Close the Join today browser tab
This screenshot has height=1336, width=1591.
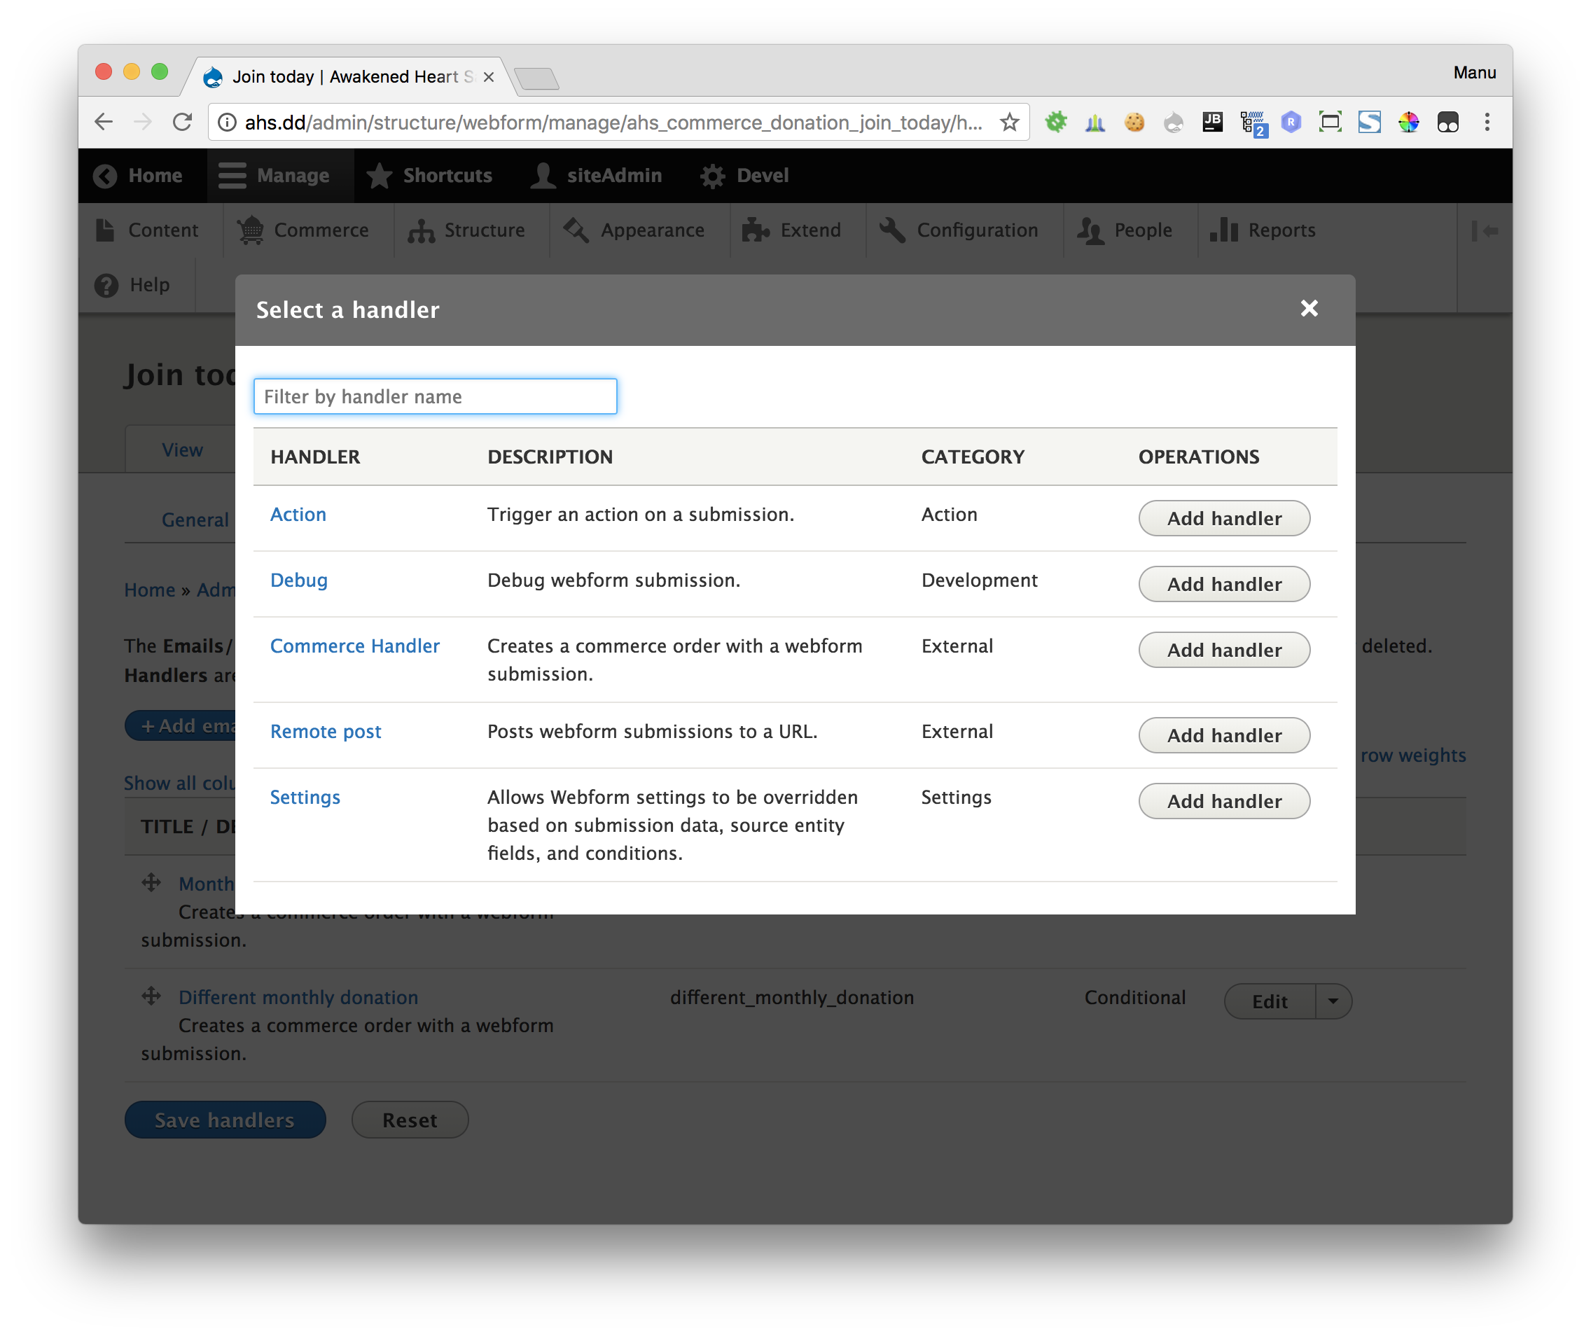(x=489, y=77)
